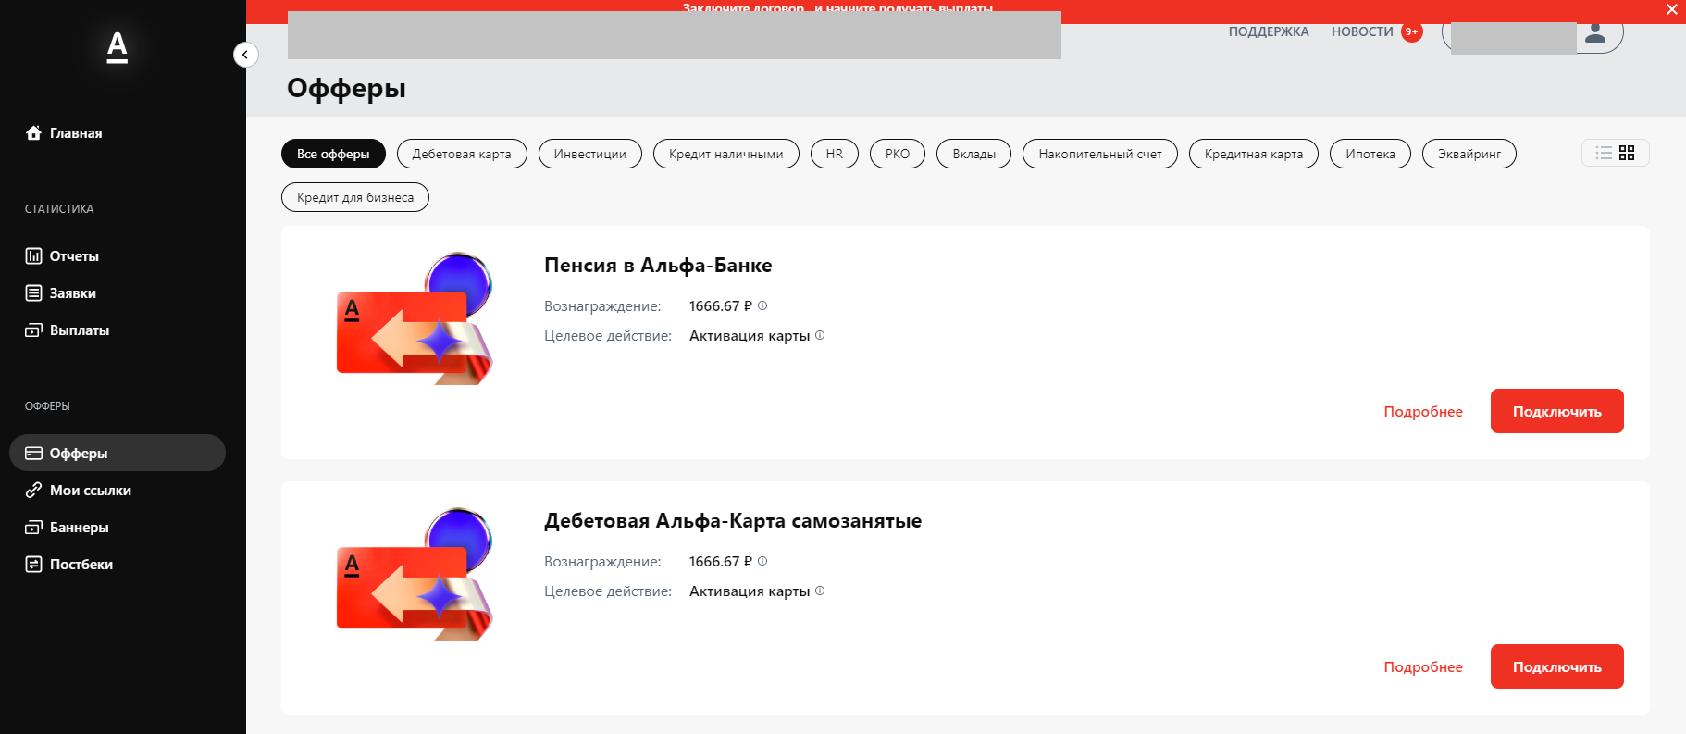
Task: Open the user profile avatar icon
Action: pos(1595,33)
